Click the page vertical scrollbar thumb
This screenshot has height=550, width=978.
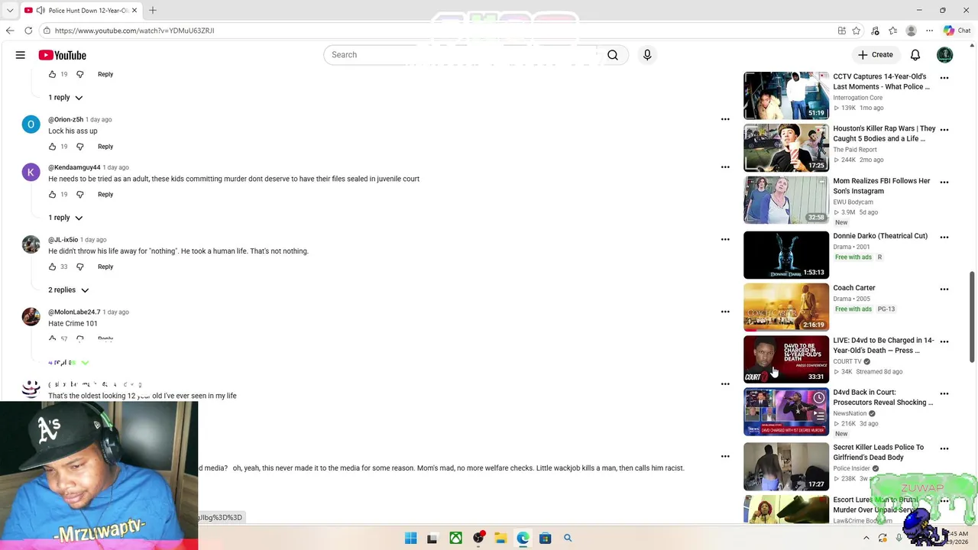[x=972, y=317]
